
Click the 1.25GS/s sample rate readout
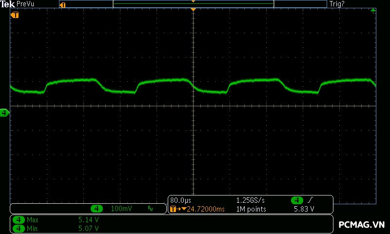coord(251,200)
